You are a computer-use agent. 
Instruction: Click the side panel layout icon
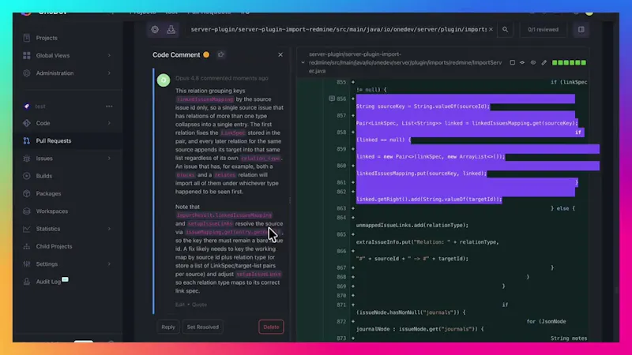(581, 29)
